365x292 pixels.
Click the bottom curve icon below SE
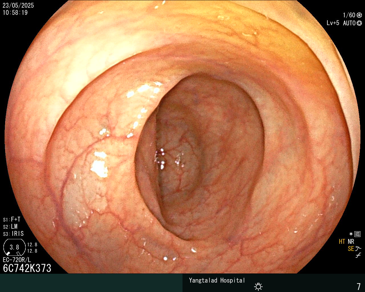pyautogui.click(x=358, y=255)
